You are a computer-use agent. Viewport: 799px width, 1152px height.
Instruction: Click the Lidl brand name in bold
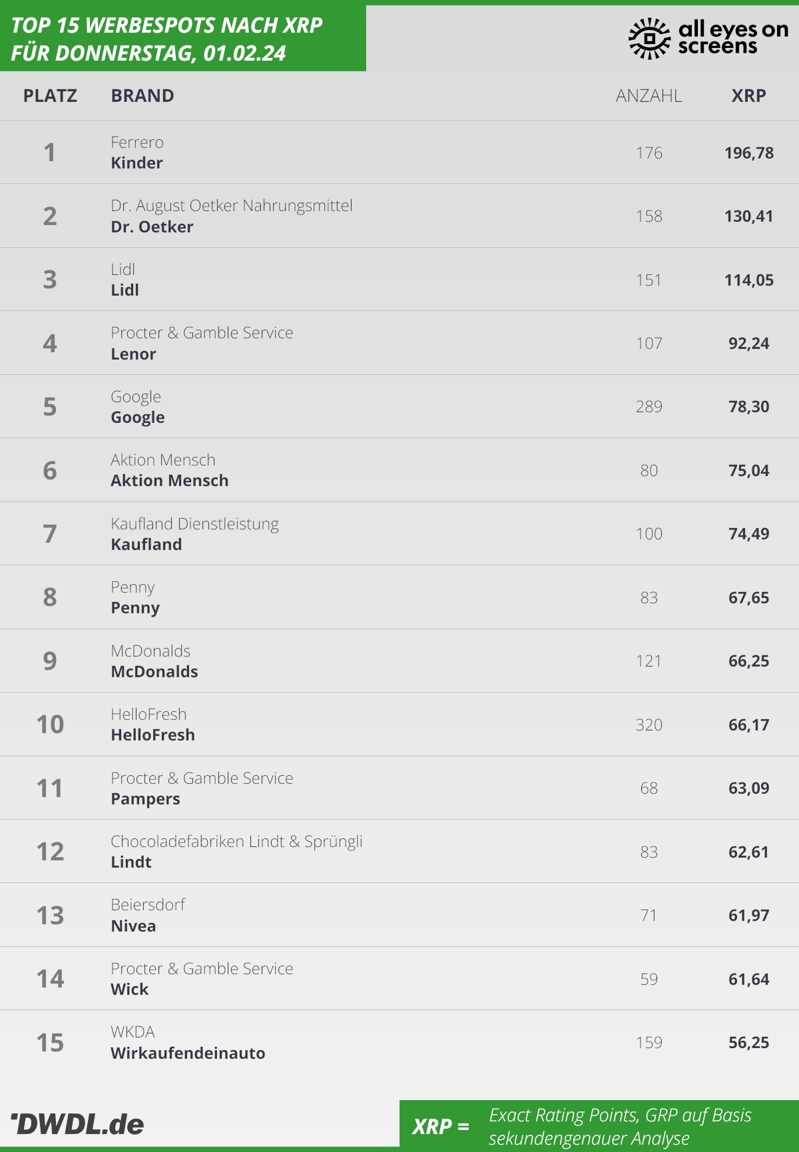coord(125,290)
